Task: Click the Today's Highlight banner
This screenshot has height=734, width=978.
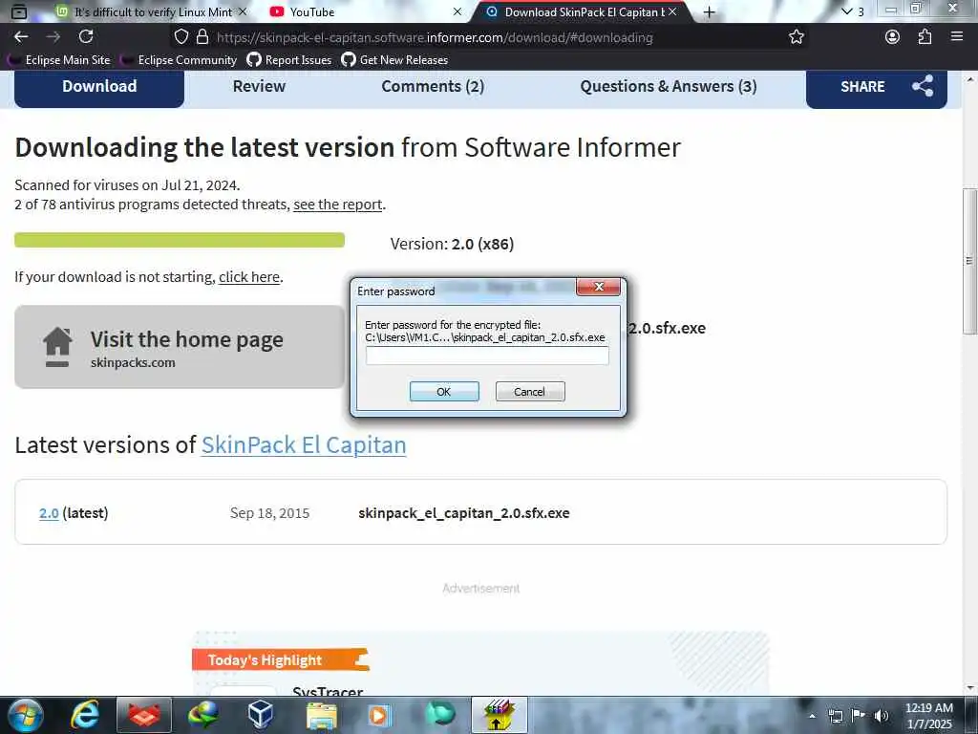Action: coord(280,659)
